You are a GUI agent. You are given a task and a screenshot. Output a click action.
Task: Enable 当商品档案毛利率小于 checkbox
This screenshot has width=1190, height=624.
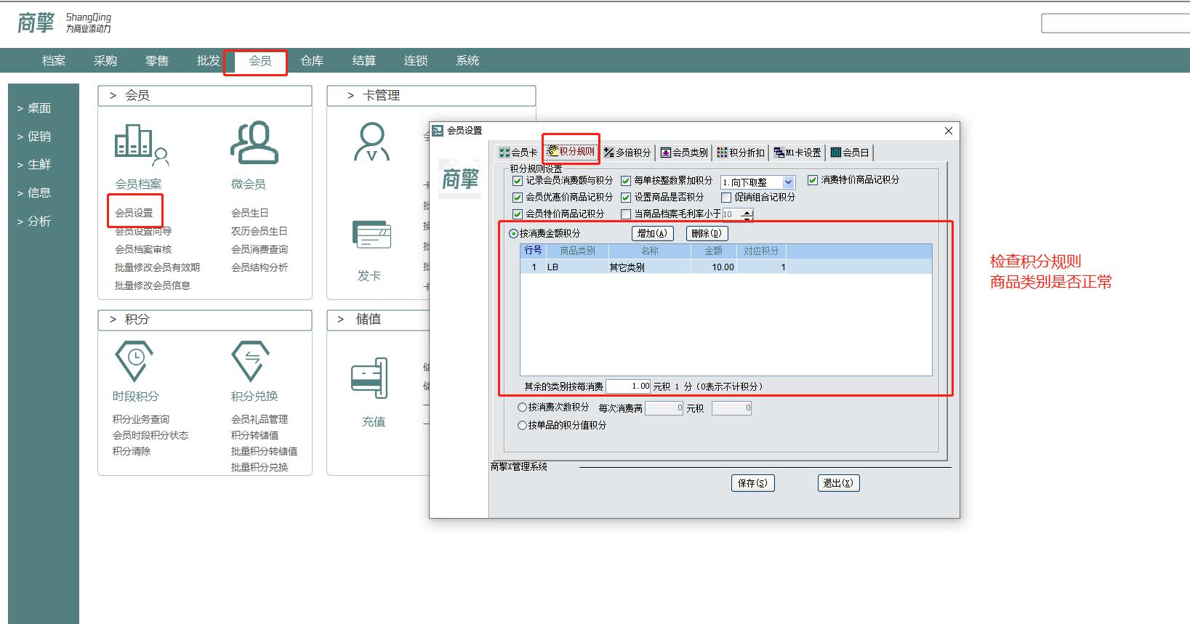626,214
